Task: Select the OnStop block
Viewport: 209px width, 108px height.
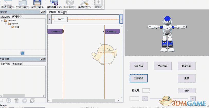Action: pos(112,31)
